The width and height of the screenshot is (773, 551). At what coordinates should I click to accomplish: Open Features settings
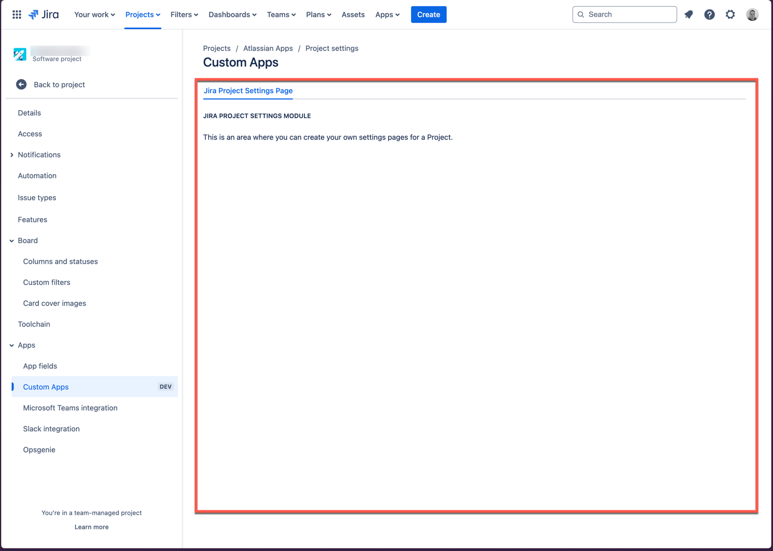coord(32,220)
